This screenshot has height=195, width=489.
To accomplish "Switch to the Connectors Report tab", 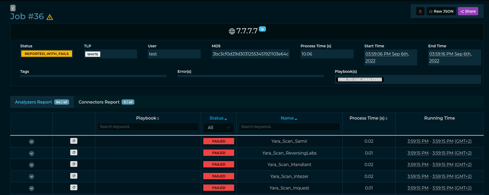I will click(x=106, y=102).
